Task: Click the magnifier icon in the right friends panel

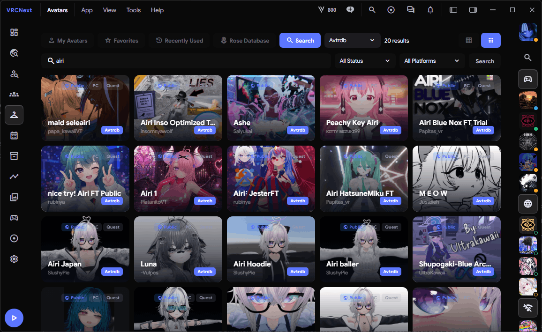Action: pyautogui.click(x=528, y=58)
